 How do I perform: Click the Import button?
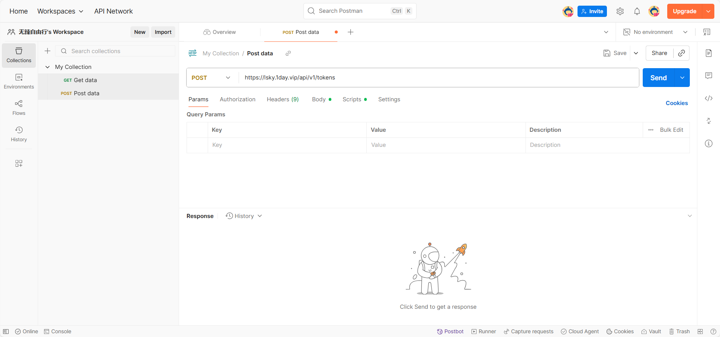[x=163, y=32]
